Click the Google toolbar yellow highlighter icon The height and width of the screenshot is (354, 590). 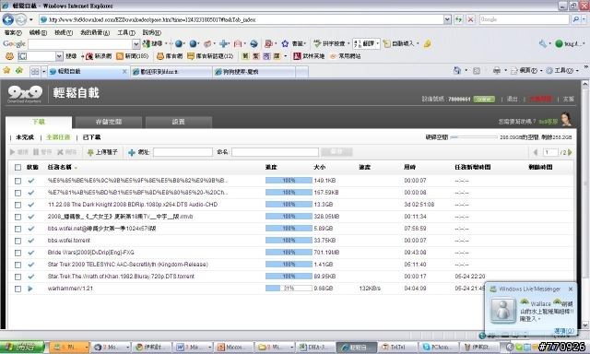427,43
